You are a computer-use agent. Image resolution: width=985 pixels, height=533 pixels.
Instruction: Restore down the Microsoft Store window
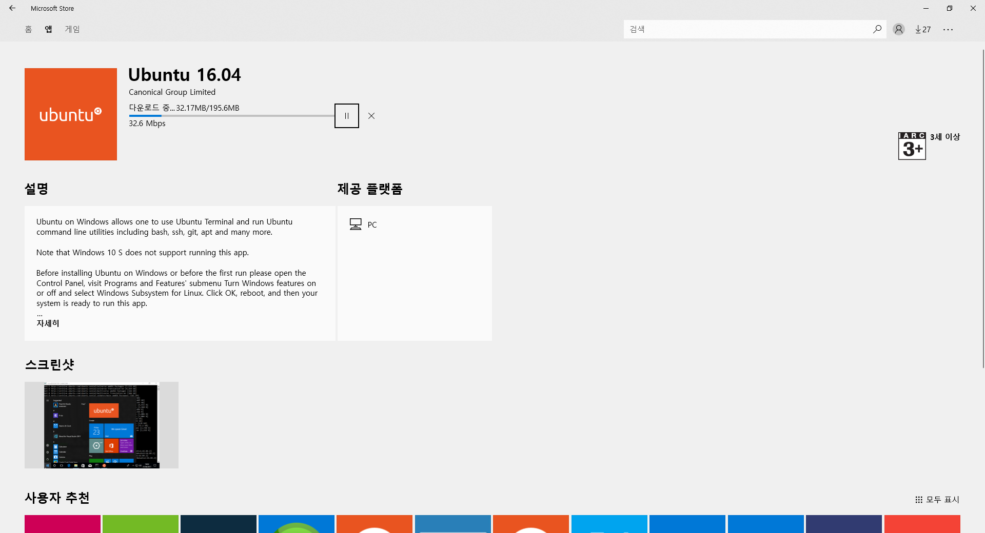tap(950, 8)
